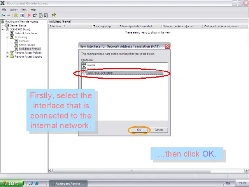The width and height of the screenshot is (249, 187).
Task: Collapse the SERVER01 (local) node
Action: click(3, 29)
